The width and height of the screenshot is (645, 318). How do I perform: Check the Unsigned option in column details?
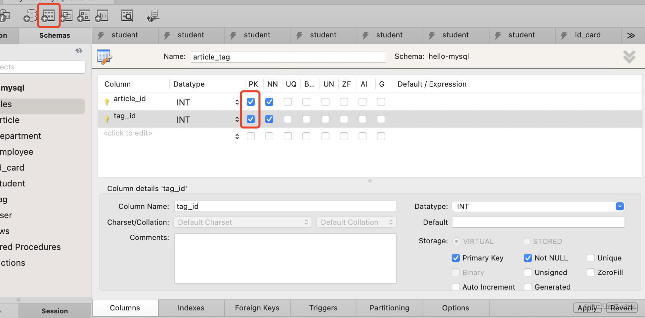(x=528, y=272)
